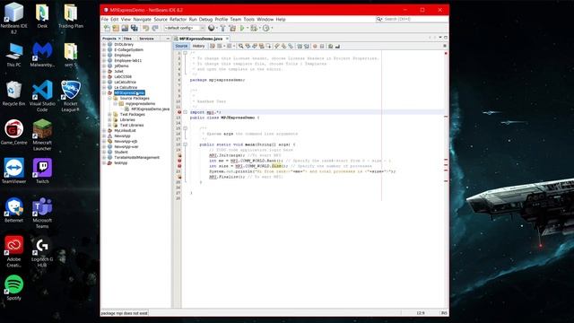Viewport: 574px width, 323px height.
Task: Click the Profile Project clock icon
Action: pyautogui.click(x=265, y=28)
